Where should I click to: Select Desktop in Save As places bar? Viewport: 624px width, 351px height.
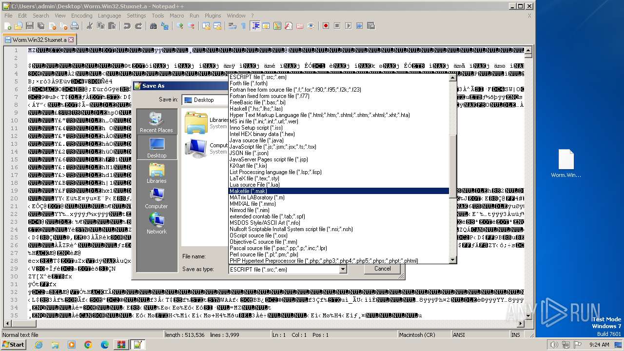tap(156, 147)
